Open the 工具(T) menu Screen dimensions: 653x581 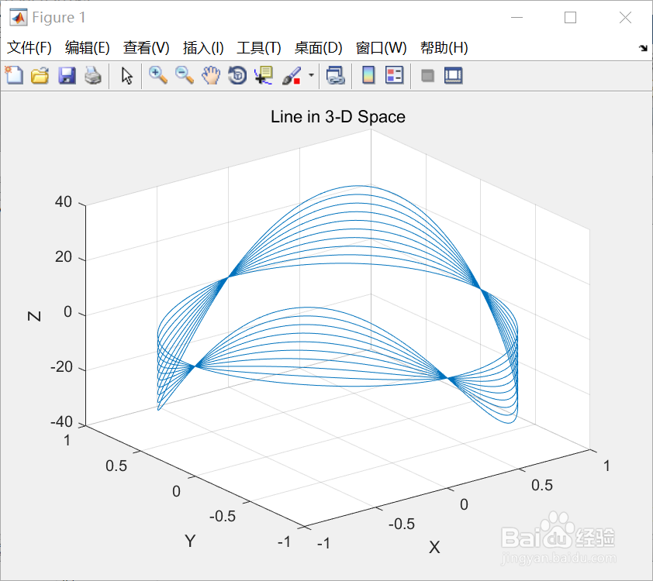pyautogui.click(x=258, y=48)
